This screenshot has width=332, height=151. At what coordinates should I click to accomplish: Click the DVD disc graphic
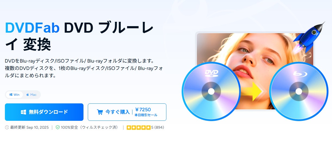(211, 92)
